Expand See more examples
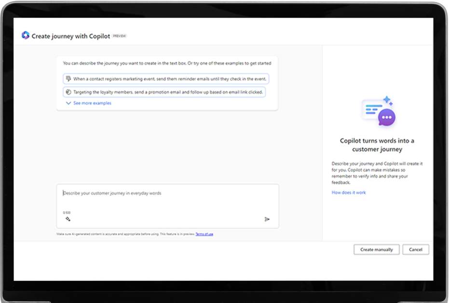This screenshot has height=303, width=449. click(x=92, y=103)
